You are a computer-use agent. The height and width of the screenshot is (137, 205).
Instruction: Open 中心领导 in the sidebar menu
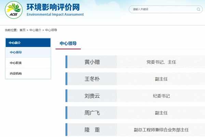click(x=28, y=52)
